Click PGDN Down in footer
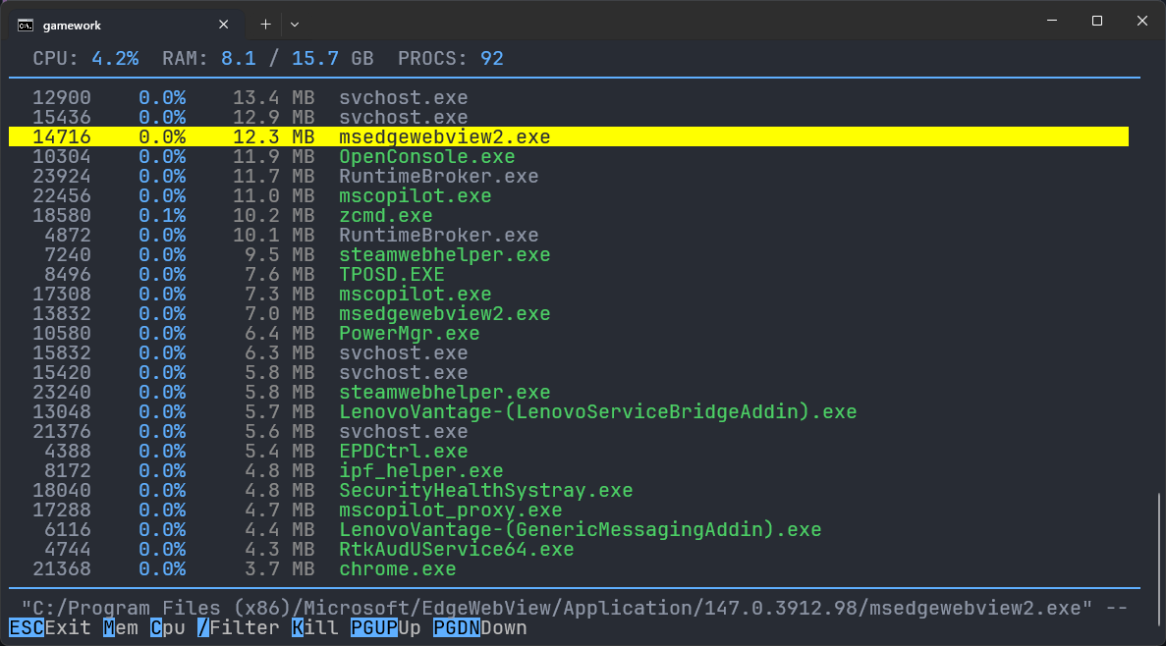 pyautogui.click(x=479, y=628)
